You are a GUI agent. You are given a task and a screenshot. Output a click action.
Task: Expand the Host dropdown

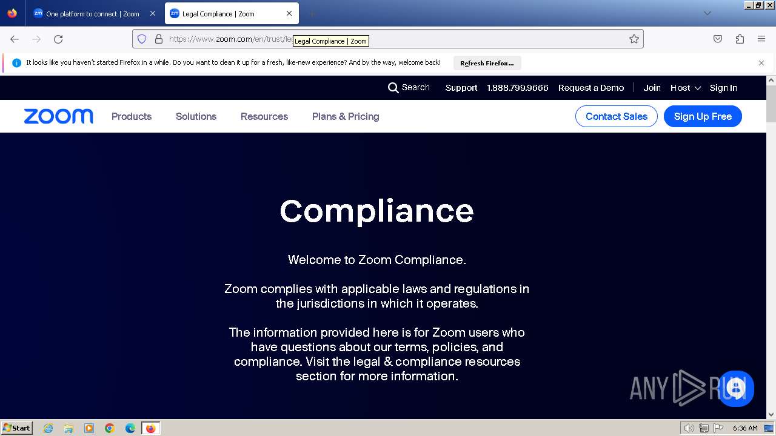coord(686,88)
